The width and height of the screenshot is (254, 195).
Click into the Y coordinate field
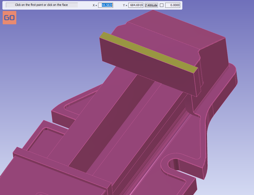[x=136, y=5]
